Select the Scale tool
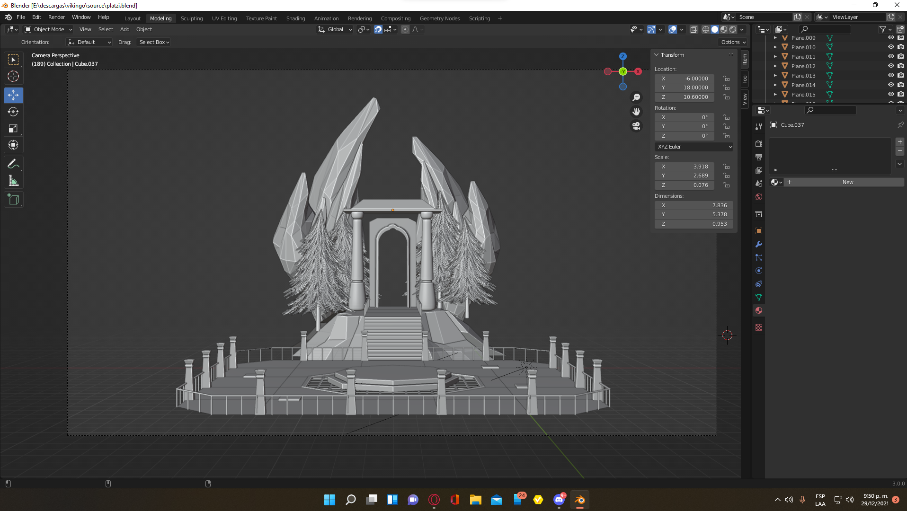This screenshot has height=511, width=907. click(x=13, y=129)
